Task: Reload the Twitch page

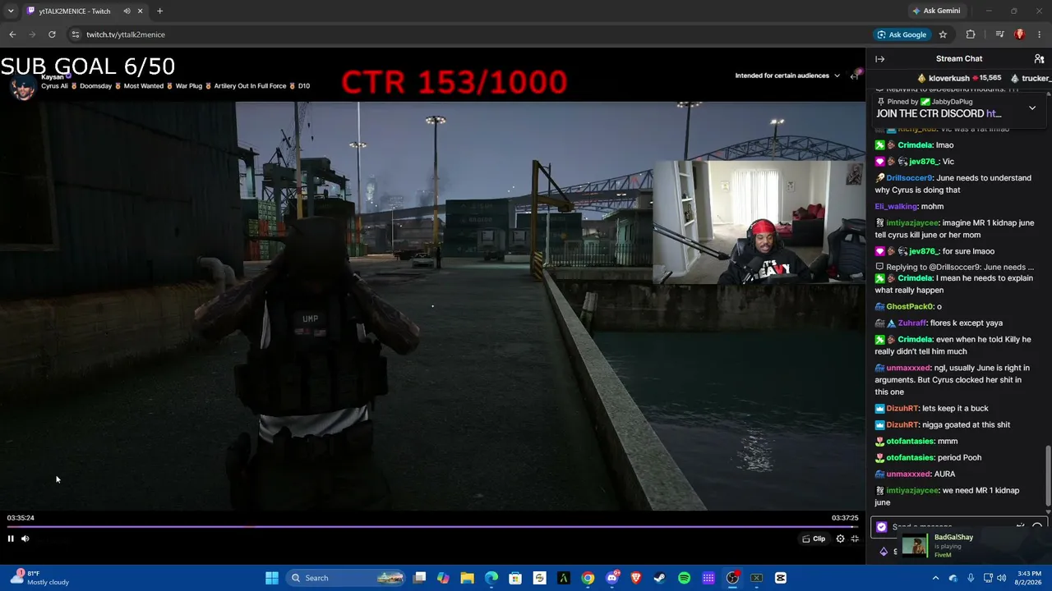Action: 52,34
